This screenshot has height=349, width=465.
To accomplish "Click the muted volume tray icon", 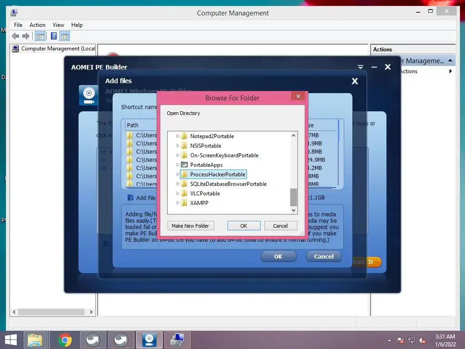I will 422,340.
